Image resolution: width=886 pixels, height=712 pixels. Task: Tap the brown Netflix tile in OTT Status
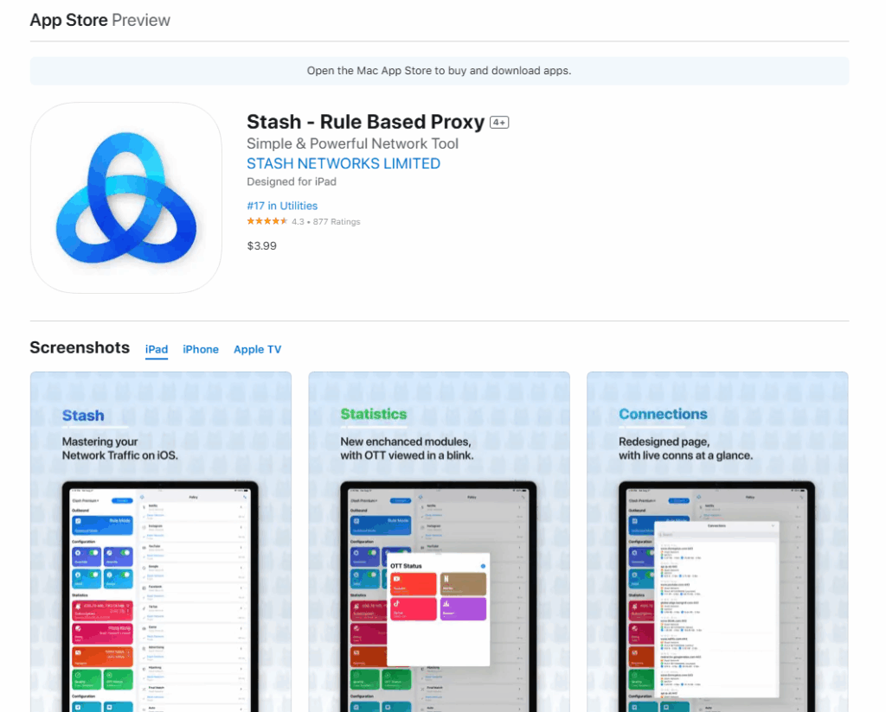[464, 584]
